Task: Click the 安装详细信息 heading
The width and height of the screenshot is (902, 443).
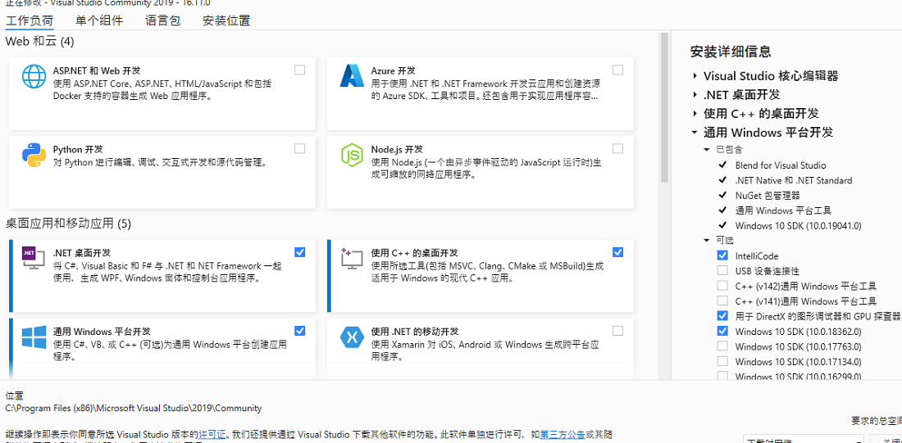Action: coord(731,52)
